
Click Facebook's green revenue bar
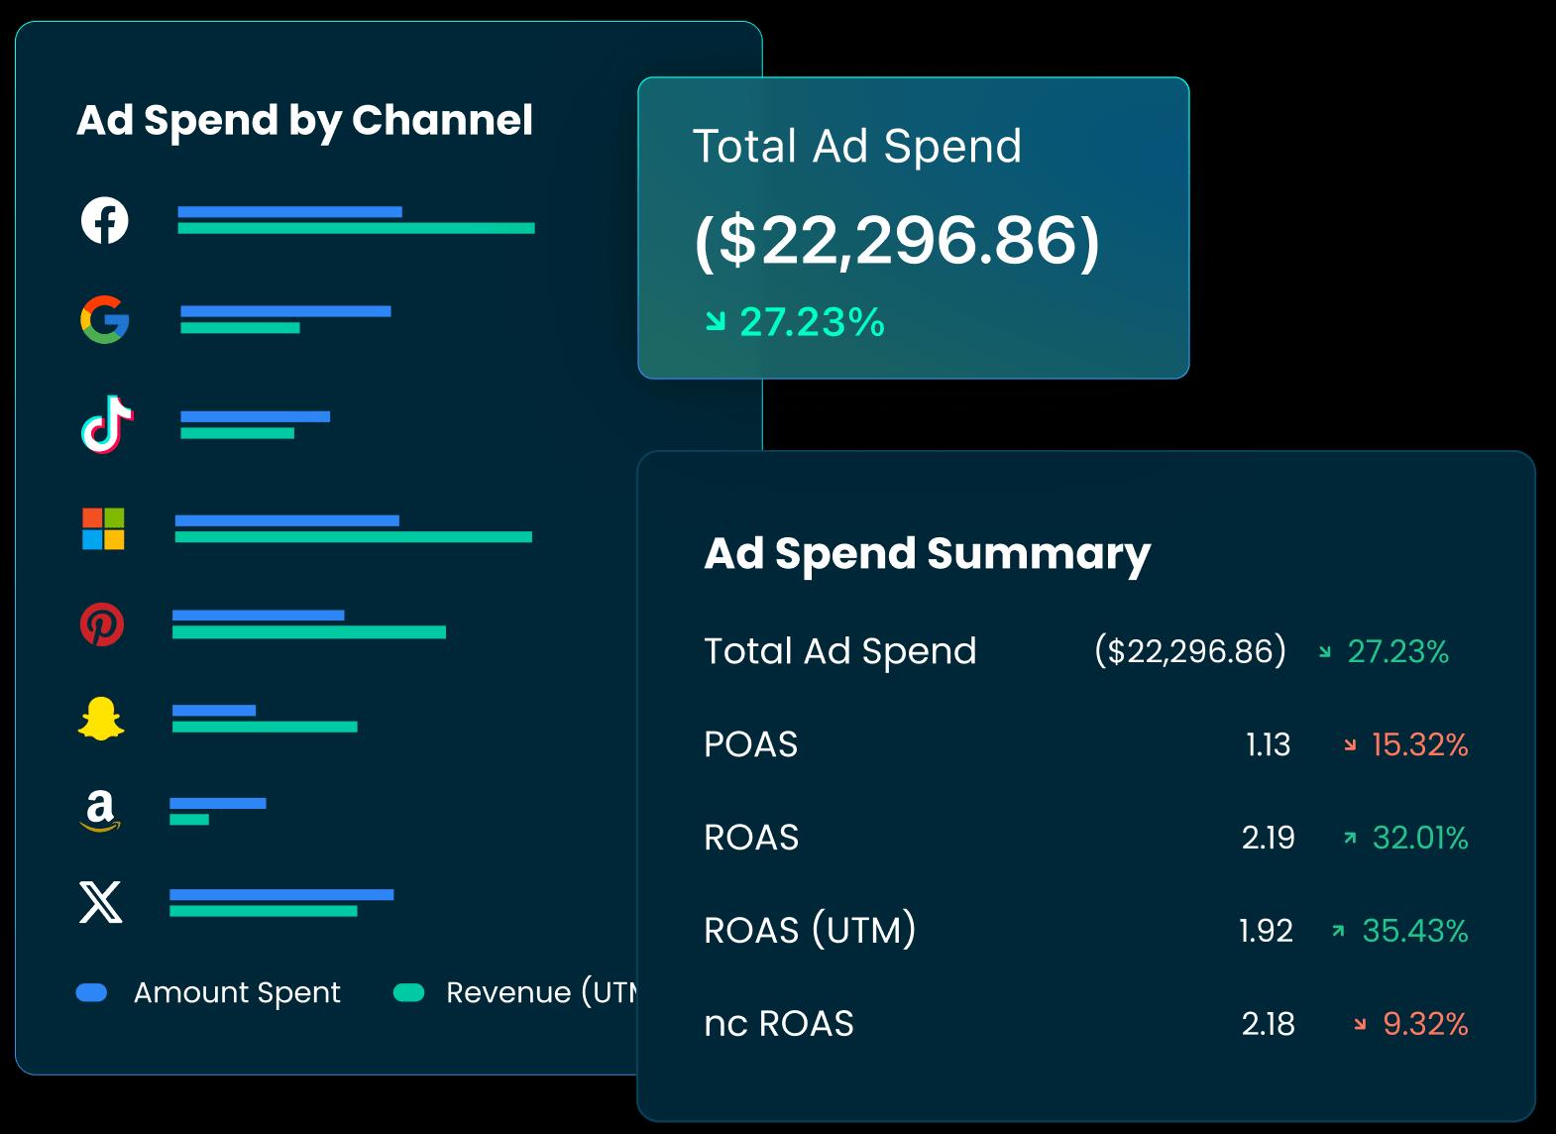(x=356, y=229)
